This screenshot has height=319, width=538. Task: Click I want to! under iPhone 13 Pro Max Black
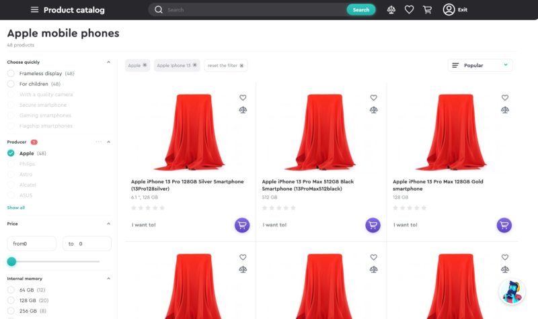(274, 225)
